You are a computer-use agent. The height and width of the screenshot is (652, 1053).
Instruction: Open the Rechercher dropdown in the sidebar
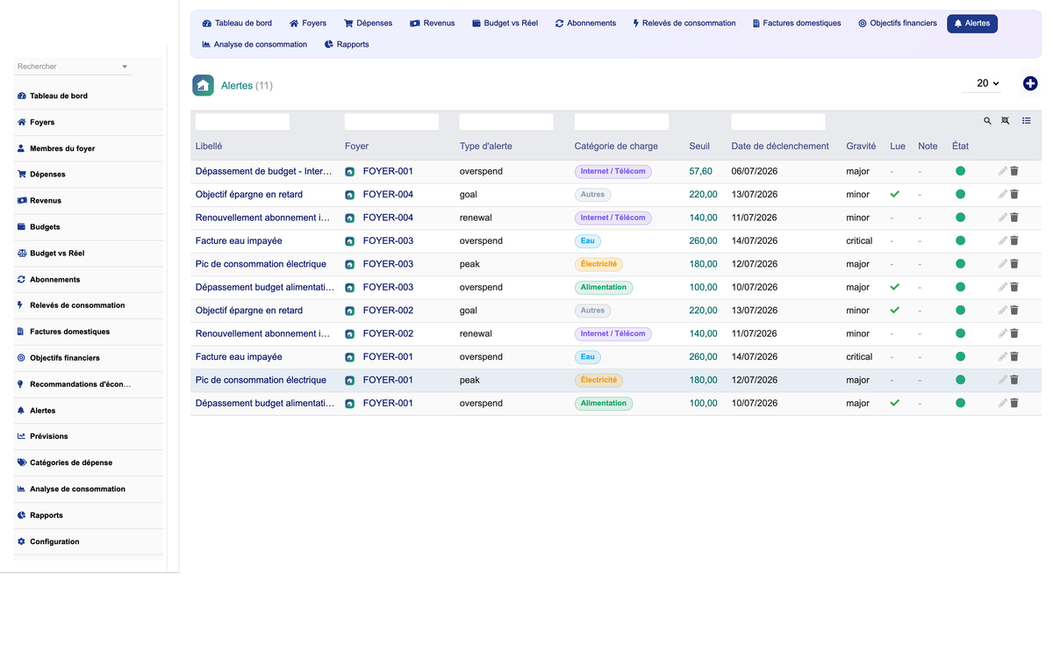click(x=72, y=67)
